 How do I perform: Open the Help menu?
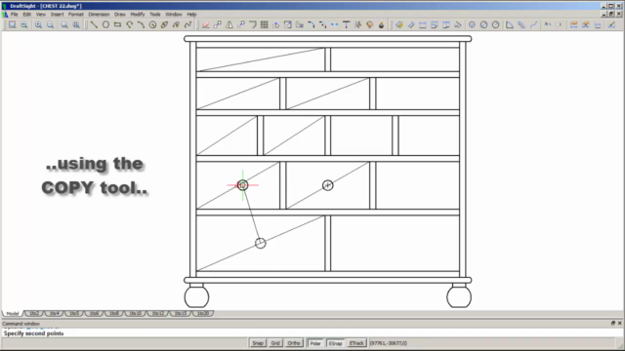191,15
